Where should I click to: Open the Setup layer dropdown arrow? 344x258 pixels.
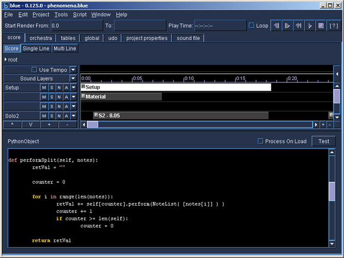pos(74,88)
